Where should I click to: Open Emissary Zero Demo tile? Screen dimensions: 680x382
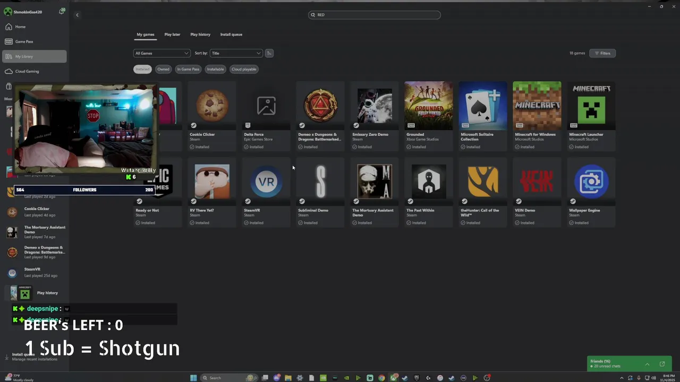click(375, 116)
